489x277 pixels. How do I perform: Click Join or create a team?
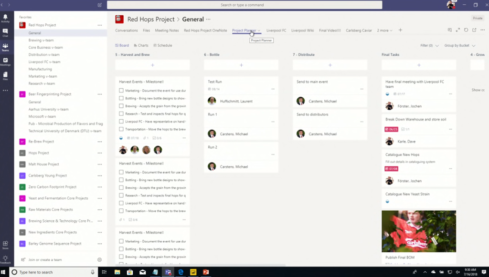pos(45,260)
